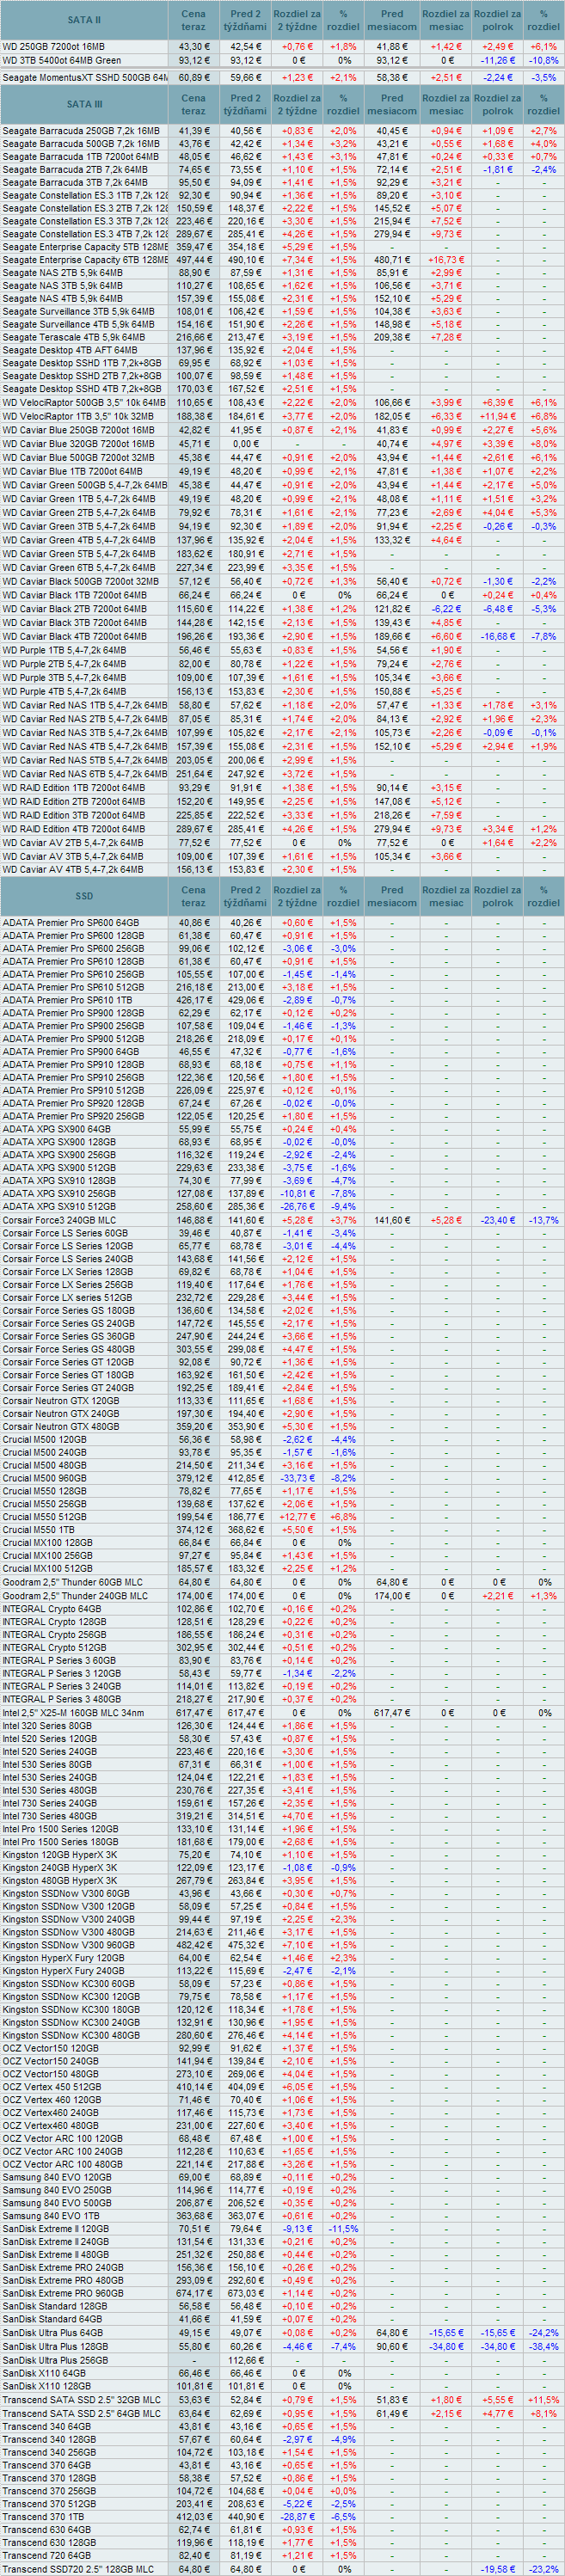Select 'Pred 2 týždňami' header in SSD section

pyautogui.click(x=245, y=896)
